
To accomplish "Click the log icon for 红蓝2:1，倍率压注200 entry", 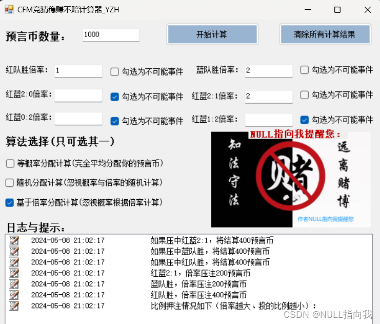I will pyautogui.click(x=14, y=273).
